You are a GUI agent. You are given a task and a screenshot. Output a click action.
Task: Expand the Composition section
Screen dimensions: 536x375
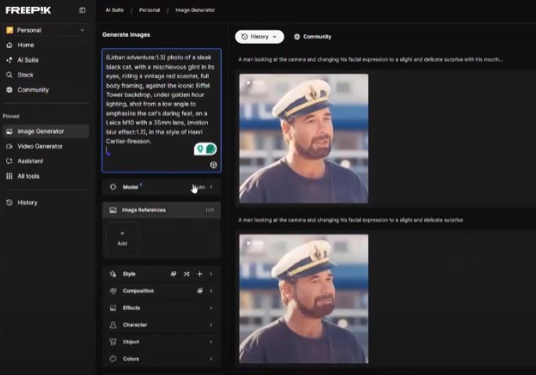(161, 291)
